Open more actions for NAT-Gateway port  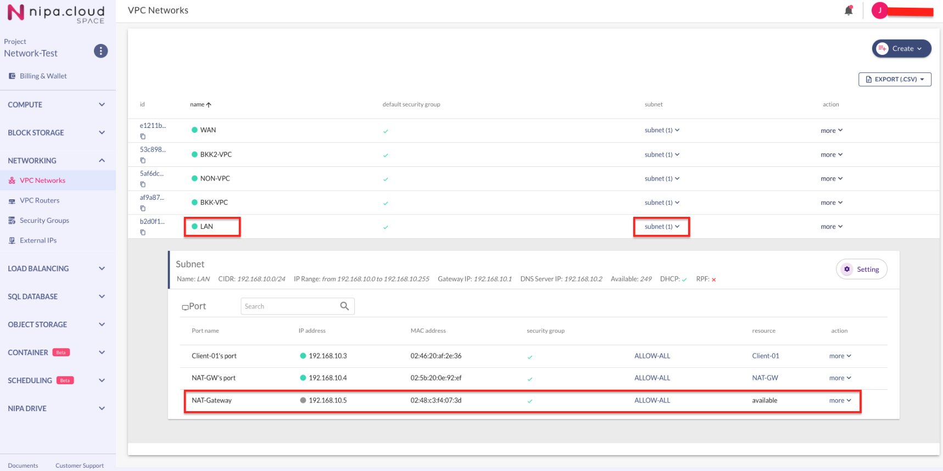(x=840, y=401)
